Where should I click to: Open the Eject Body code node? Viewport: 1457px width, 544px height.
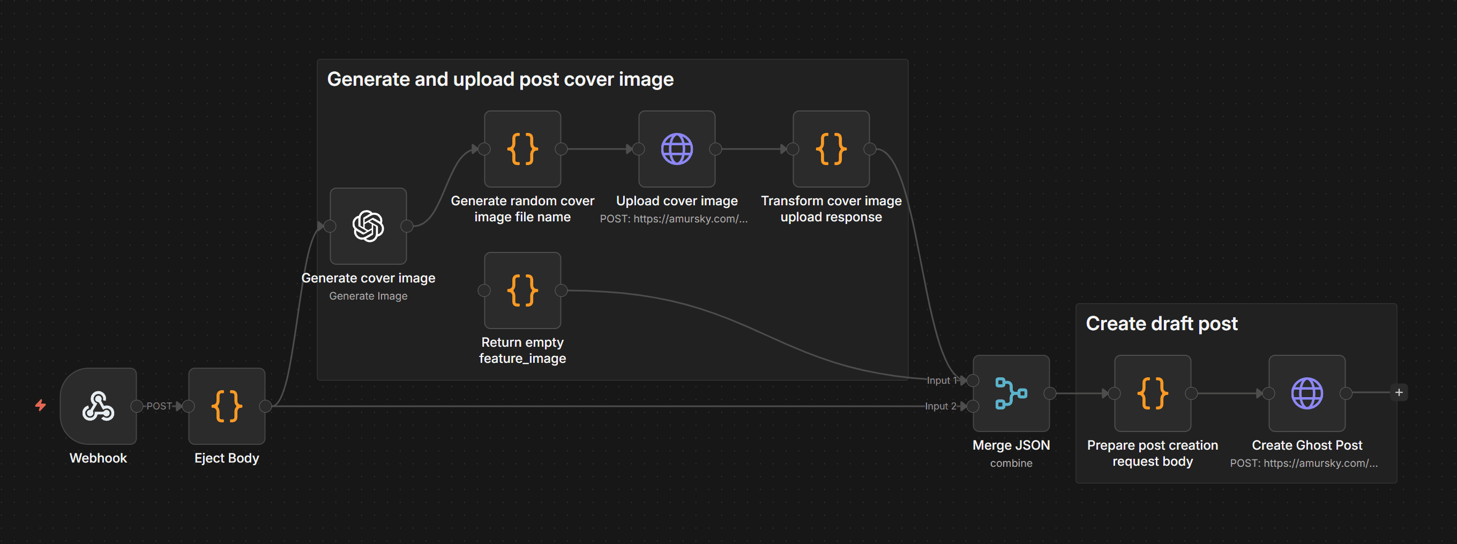pos(227,406)
